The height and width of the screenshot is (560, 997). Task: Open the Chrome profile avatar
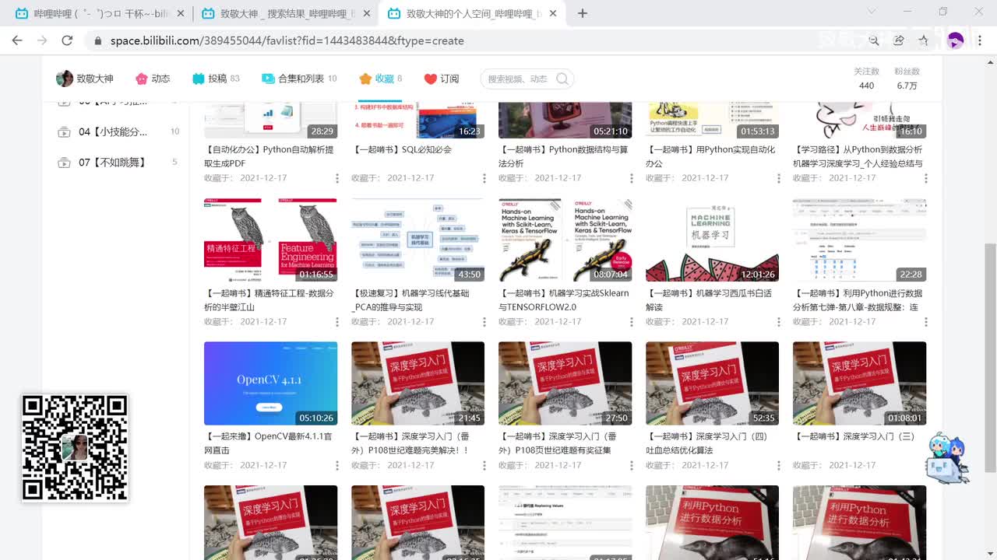[955, 40]
